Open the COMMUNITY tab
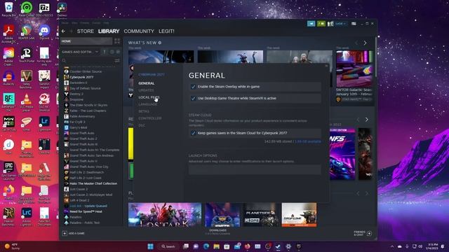The image size is (449, 252). tap(139, 31)
